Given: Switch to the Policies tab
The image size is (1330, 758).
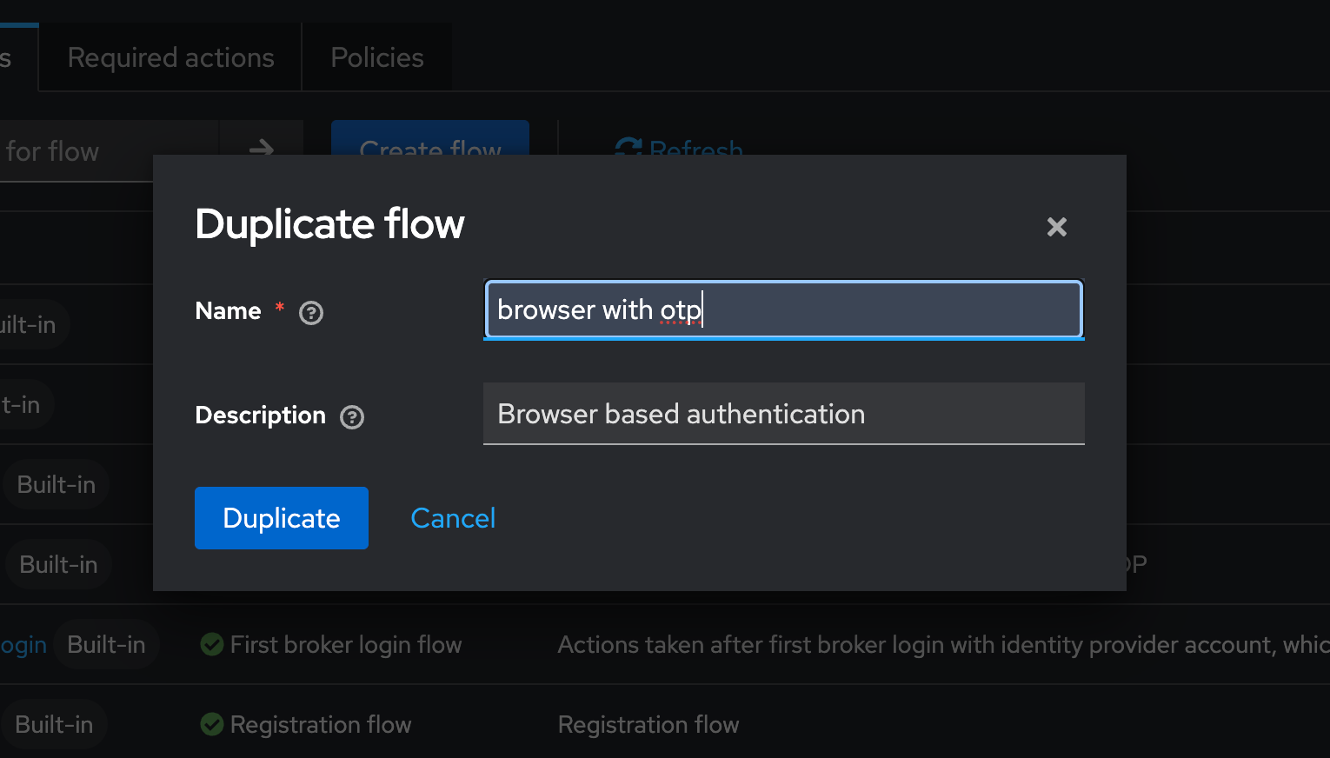Looking at the screenshot, I should point(376,57).
